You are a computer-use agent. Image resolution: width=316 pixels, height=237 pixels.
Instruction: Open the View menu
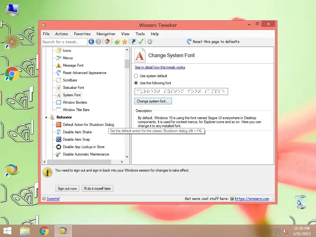coord(125,34)
